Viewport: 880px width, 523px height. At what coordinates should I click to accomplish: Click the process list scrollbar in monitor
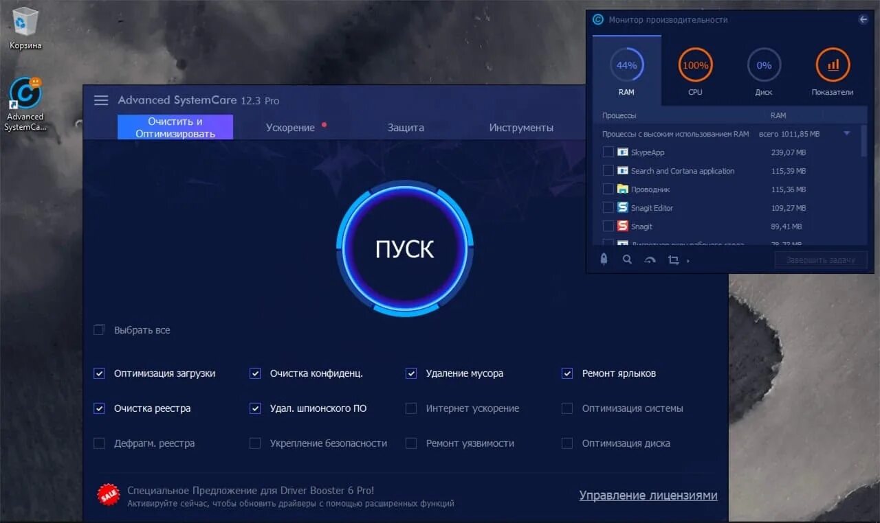point(863,141)
